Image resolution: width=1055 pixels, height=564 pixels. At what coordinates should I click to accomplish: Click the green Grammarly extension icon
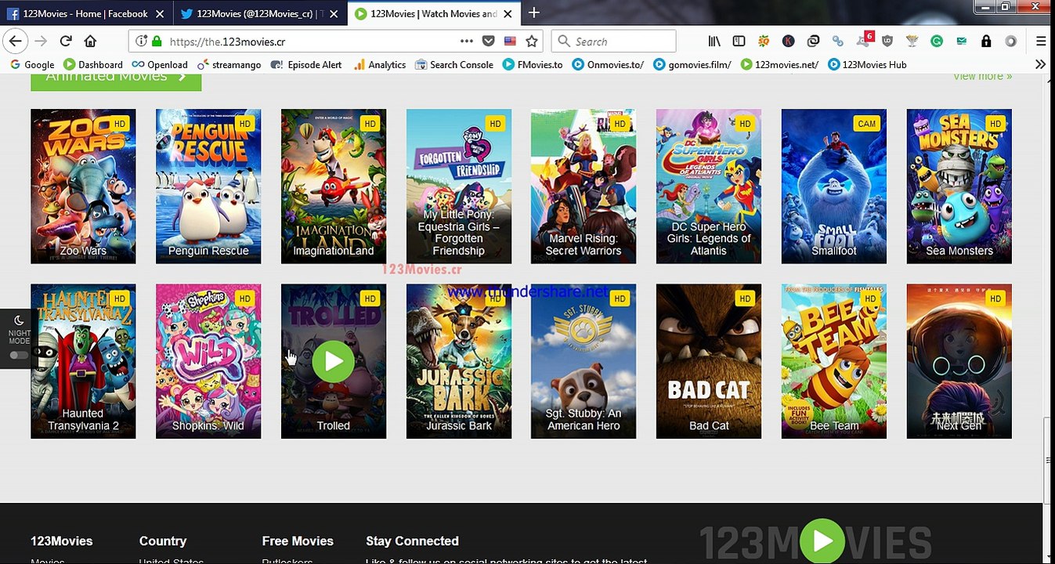(937, 42)
